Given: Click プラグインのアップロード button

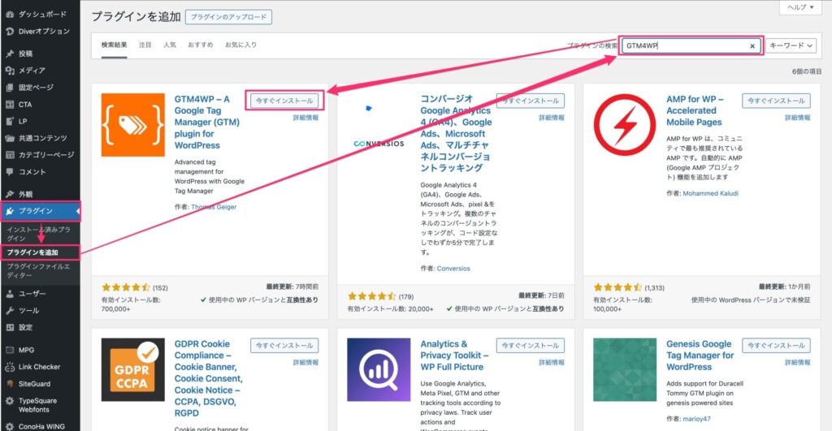Looking at the screenshot, I should click(x=228, y=16).
